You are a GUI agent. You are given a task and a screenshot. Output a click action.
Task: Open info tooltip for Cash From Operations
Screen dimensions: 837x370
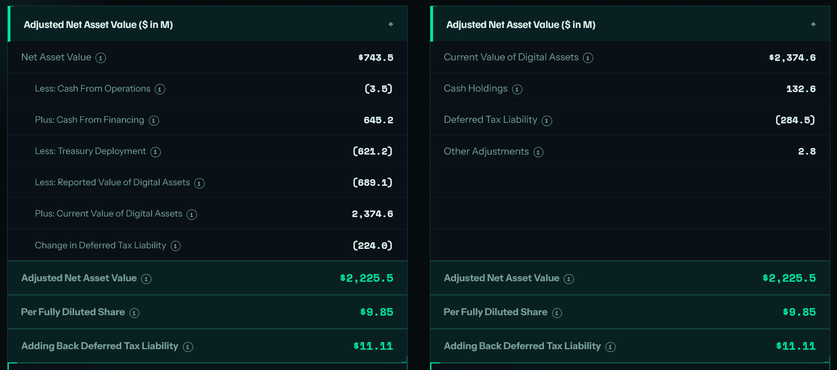160,89
